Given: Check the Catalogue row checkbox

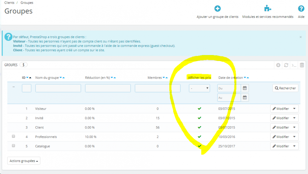Looking at the screenshot, I should 13,146.
